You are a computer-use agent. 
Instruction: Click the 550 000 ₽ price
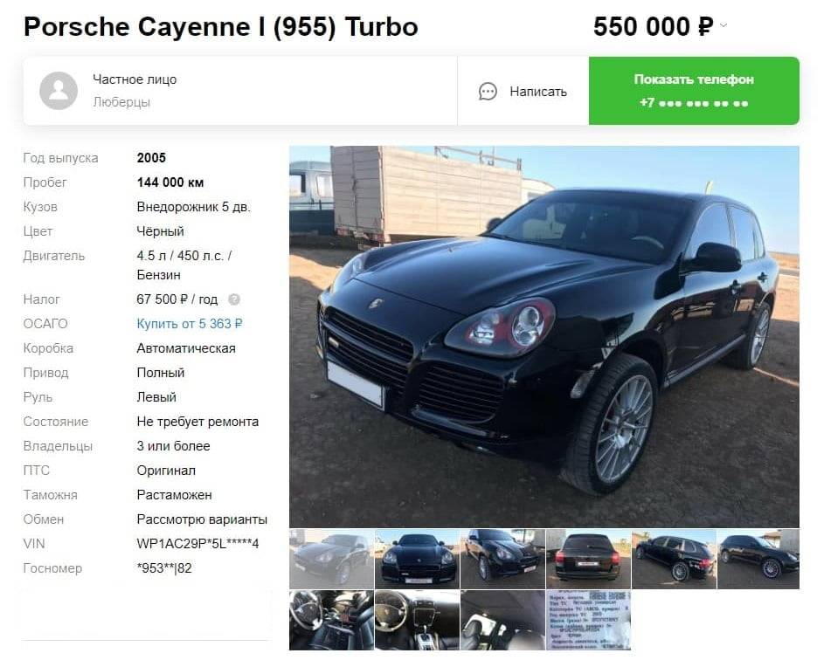[x=654, y=27]
